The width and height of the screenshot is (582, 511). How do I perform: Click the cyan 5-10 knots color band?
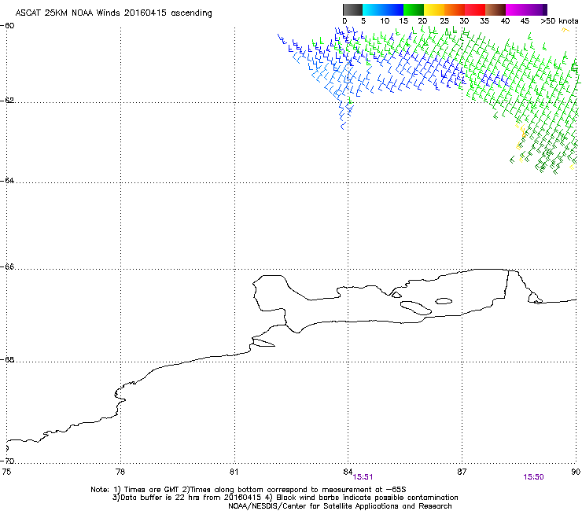coord(373,9)
